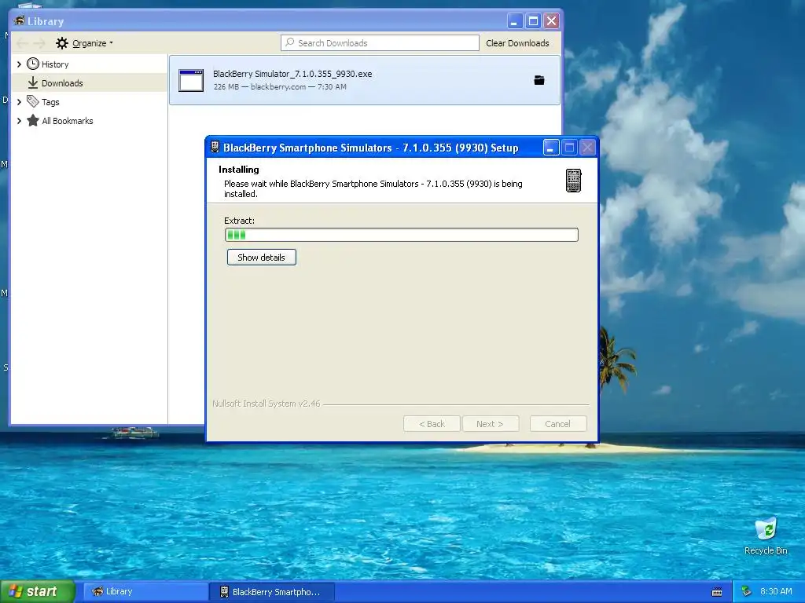Image resolution: width=805 pixels, height=603 pixels.
Task: Click the Clear Downloads button
Action: pyautogui.click(x=517, y=43)
